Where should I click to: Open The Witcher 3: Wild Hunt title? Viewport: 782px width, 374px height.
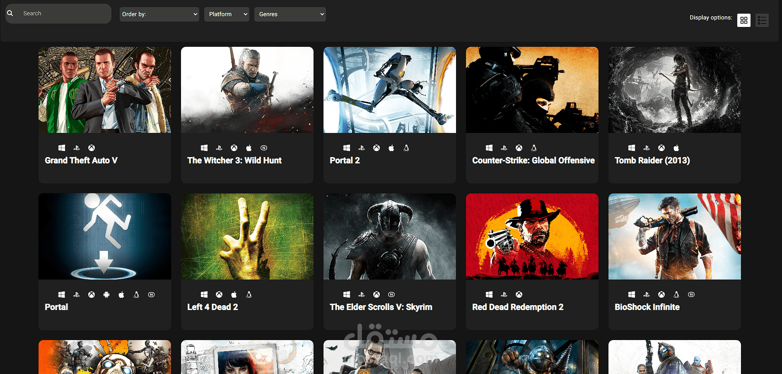click(234, 160)
